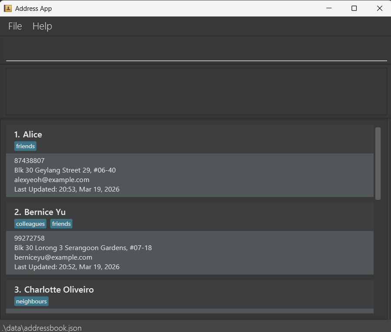Select the Alice contact card
391x332 pixels.
tap(189, 135)
